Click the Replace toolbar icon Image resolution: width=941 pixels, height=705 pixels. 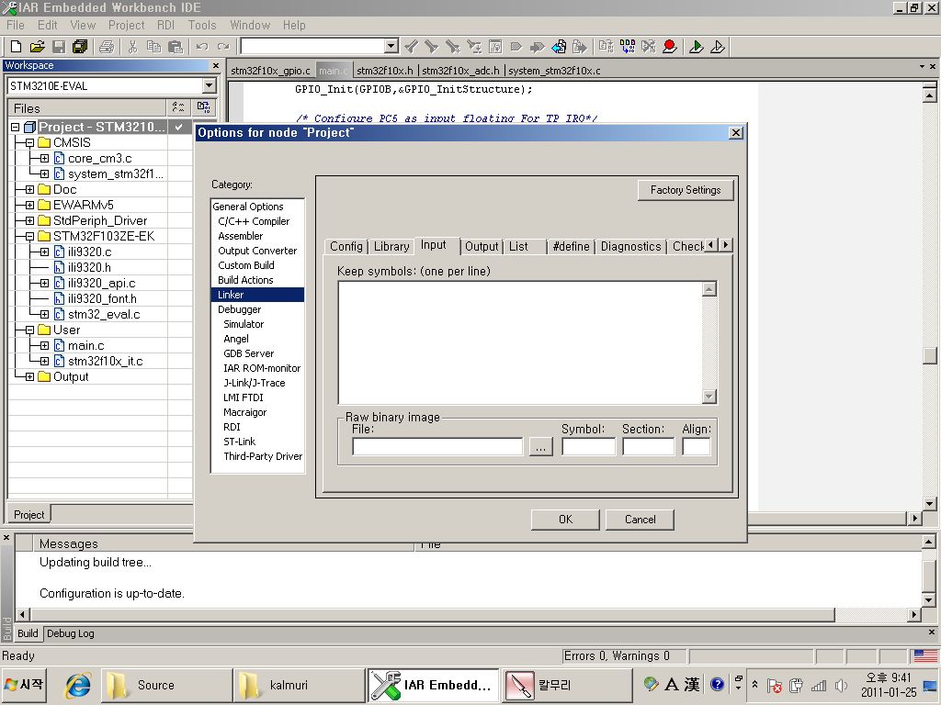tap(474, 46)
